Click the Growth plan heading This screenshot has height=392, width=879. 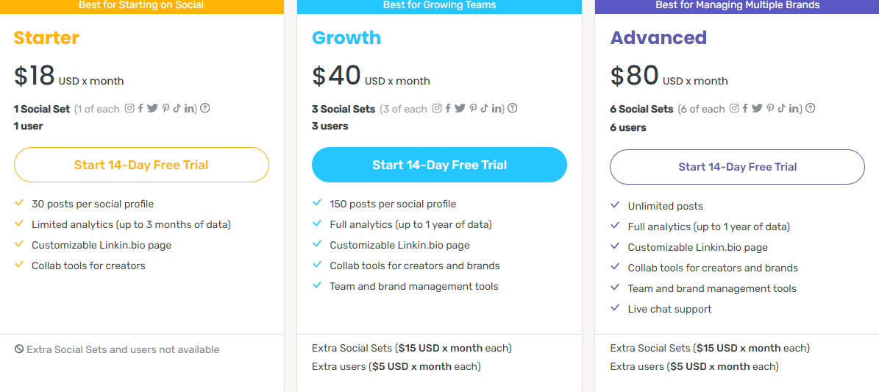point(346,38)
